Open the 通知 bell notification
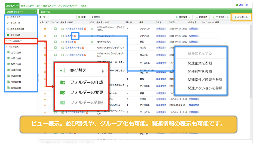Viewport: 257px width, 145px height. click(237, 5)
